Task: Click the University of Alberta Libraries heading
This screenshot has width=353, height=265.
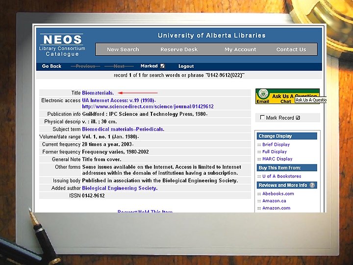Action: 212,35
